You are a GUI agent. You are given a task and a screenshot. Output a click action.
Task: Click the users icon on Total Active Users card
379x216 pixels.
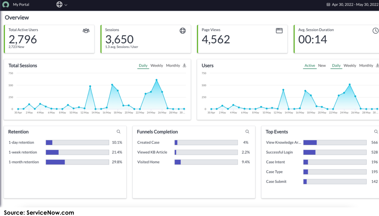click(x=86, y=31)
